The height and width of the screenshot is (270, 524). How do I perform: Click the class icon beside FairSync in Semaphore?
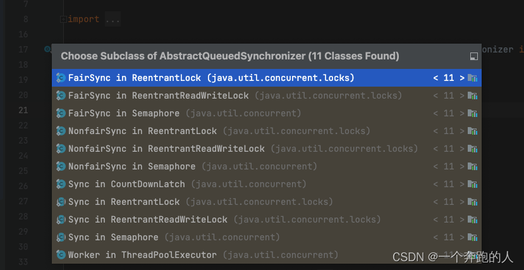pos(61,113)
